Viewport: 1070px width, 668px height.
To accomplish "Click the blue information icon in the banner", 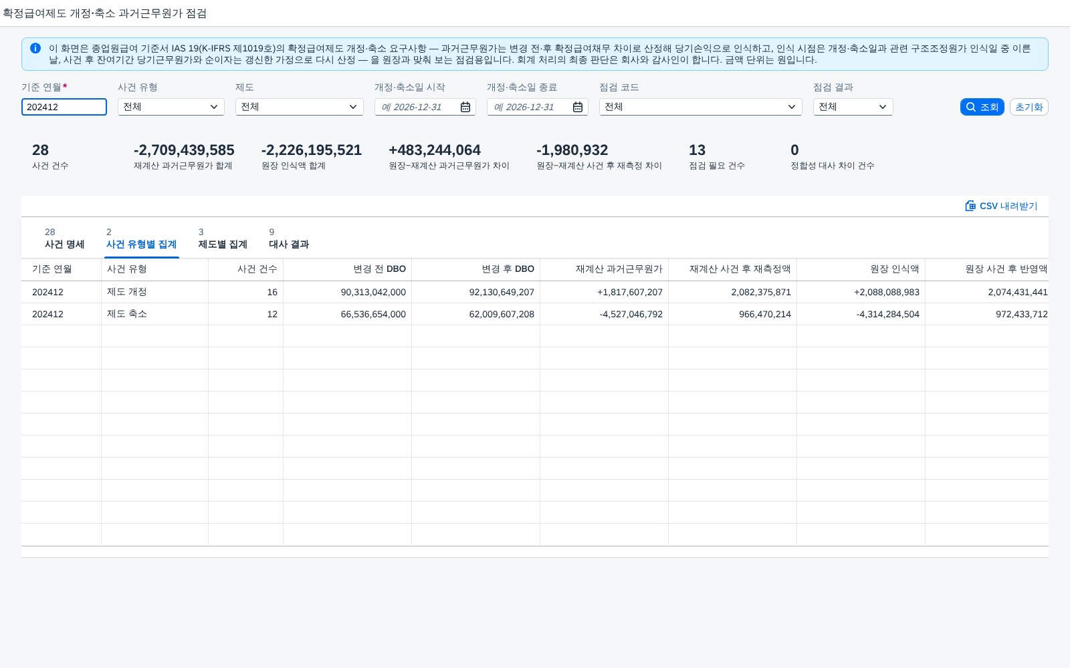I will click(35, 48).
